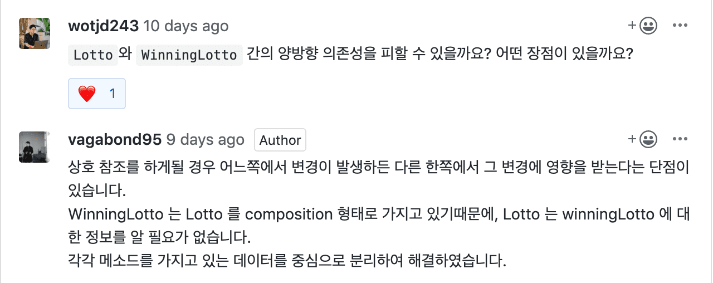Open the '10 days ago' timestamp permalink
Screen dimensions: 713x283
[186, 26]
